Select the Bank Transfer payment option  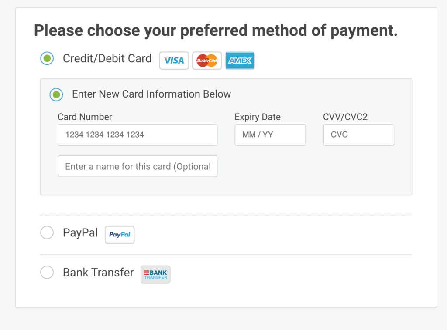tap(47, 272)
